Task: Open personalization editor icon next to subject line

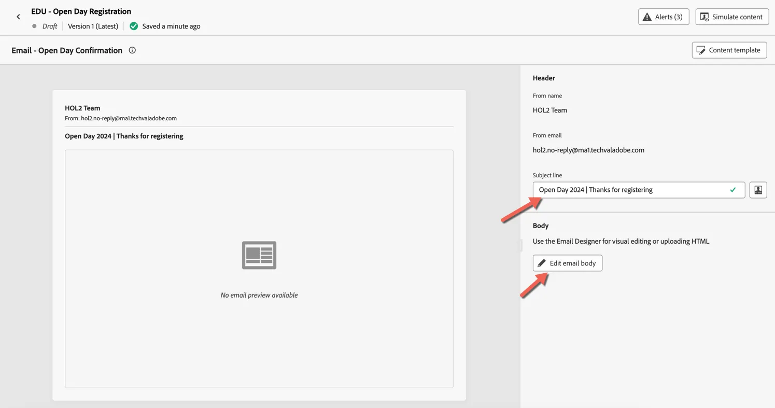Action: coord(758,190)
